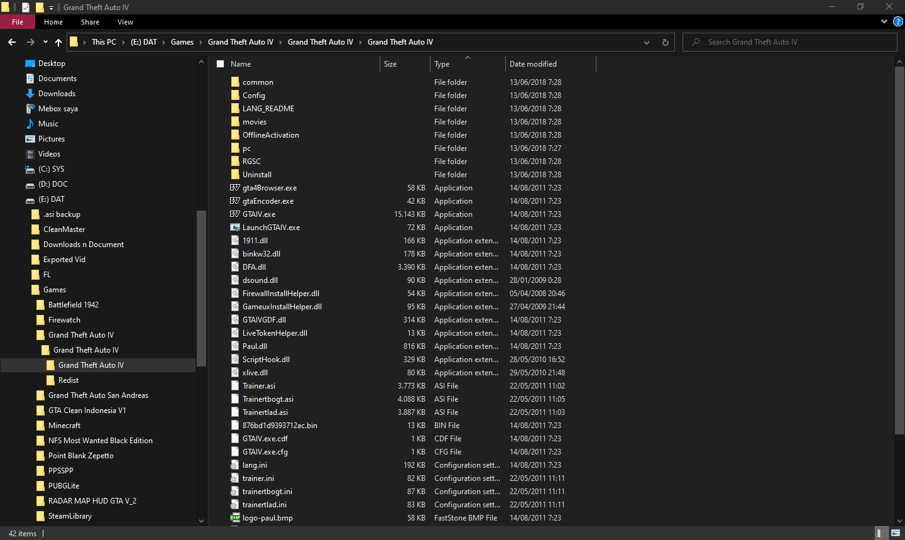Click the GTAIV.exe application icon

pos(235,214)
